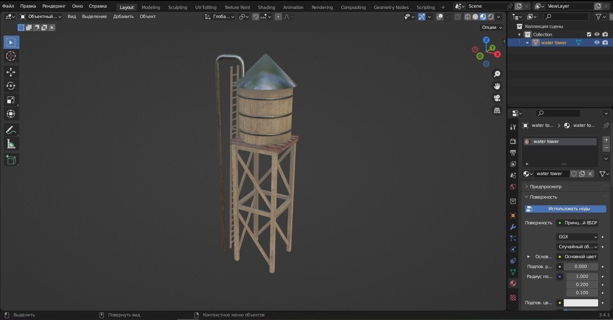This screenshot has width=613, height=320.
Task: Open the Output properties tab
Action: (513, 153)
